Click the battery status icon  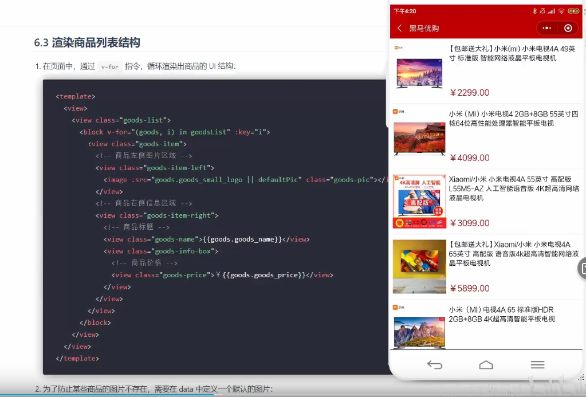(573, 11)
